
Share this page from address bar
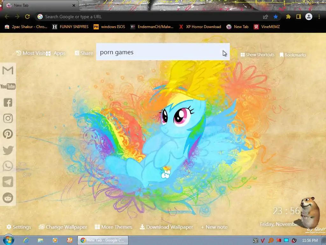(x=266, y=17)
